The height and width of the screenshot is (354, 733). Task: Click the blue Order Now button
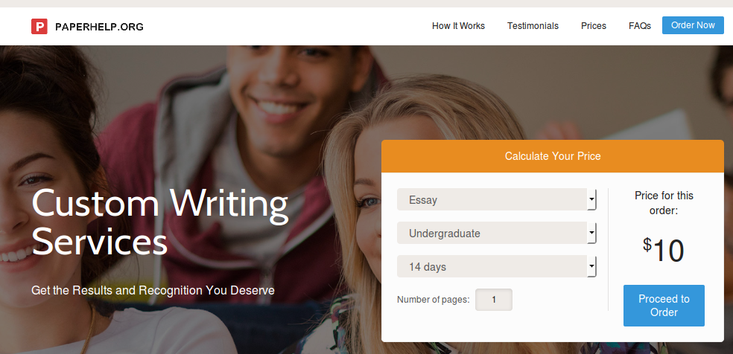[x=693, y=25]
